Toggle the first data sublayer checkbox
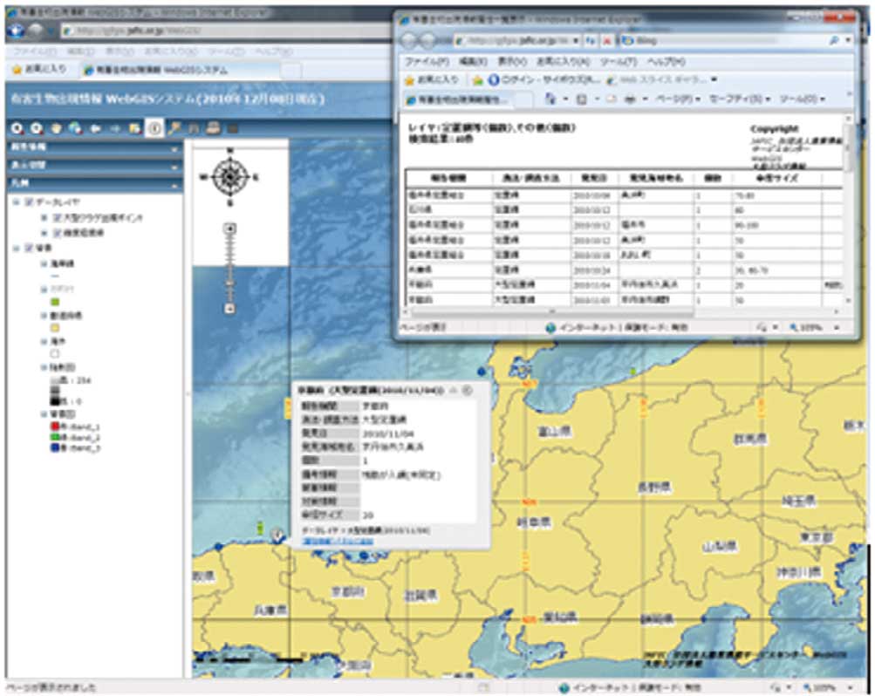 tap(57, 217)
